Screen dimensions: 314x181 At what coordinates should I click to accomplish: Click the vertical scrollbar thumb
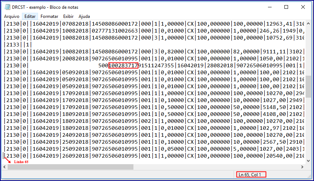pos(309,87)
